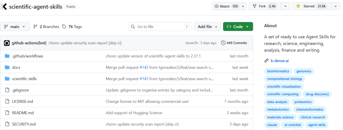The image size is (343, 130).
Task: Click the repository owner avatar logo
Action: 4,7
